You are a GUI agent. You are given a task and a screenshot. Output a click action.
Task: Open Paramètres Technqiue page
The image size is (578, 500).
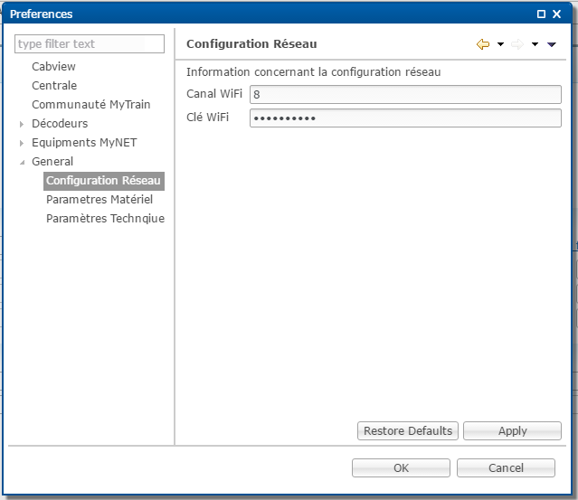point(106,219)
